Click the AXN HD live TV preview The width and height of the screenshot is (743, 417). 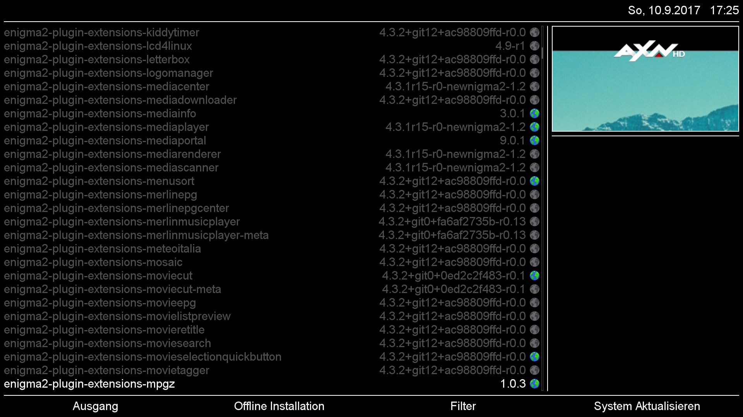pos(645,79)
